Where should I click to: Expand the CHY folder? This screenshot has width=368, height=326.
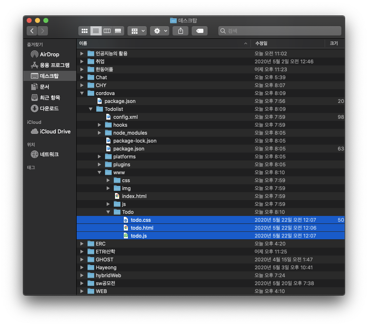pyautogui.click(x=82, y=85)
